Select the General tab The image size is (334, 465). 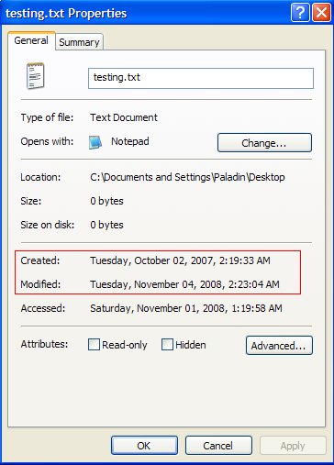(31, 40)
